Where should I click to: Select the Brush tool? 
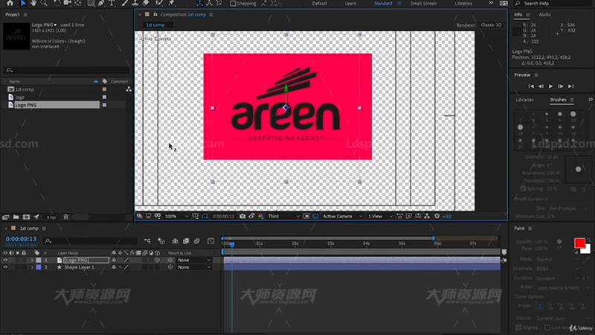pyautogui.click(x=124, y=3)
